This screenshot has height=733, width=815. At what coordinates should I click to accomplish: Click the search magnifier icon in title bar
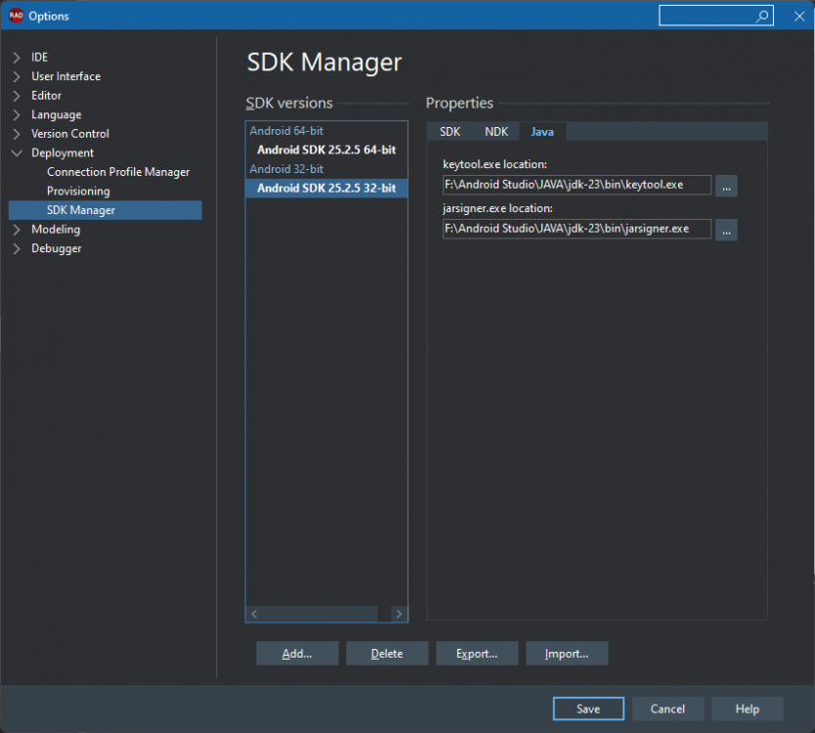[762, 16]
